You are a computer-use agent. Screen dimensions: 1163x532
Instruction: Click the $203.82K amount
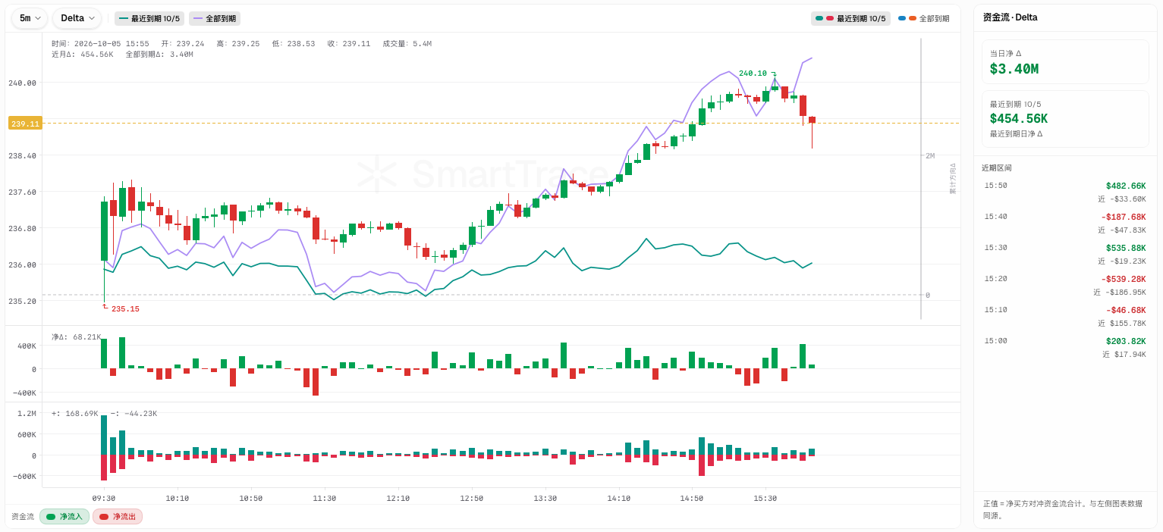point(1126,341)
